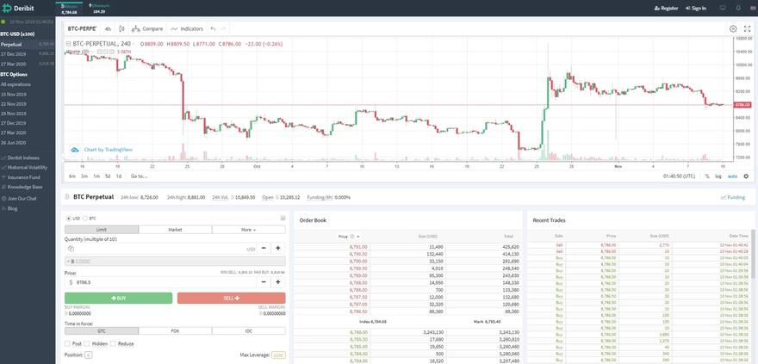758x364 pixels.
Task: Select GTC time in force
Action: tap(102, 331)
